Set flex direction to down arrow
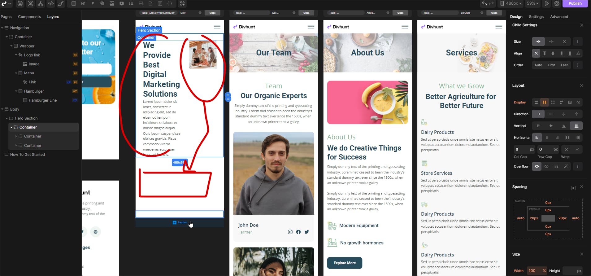The height and width of the screenshot is (276, 591). pos(563,114)
